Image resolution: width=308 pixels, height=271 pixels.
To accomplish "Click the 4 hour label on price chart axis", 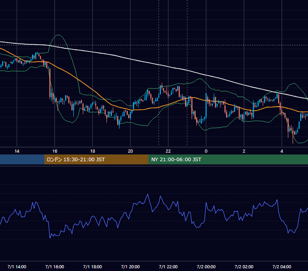I will pyautogui.click(x=282, y=151).
